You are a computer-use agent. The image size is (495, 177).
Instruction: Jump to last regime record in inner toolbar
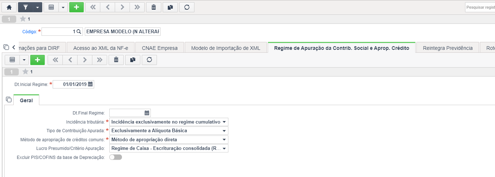click(100, 60)
